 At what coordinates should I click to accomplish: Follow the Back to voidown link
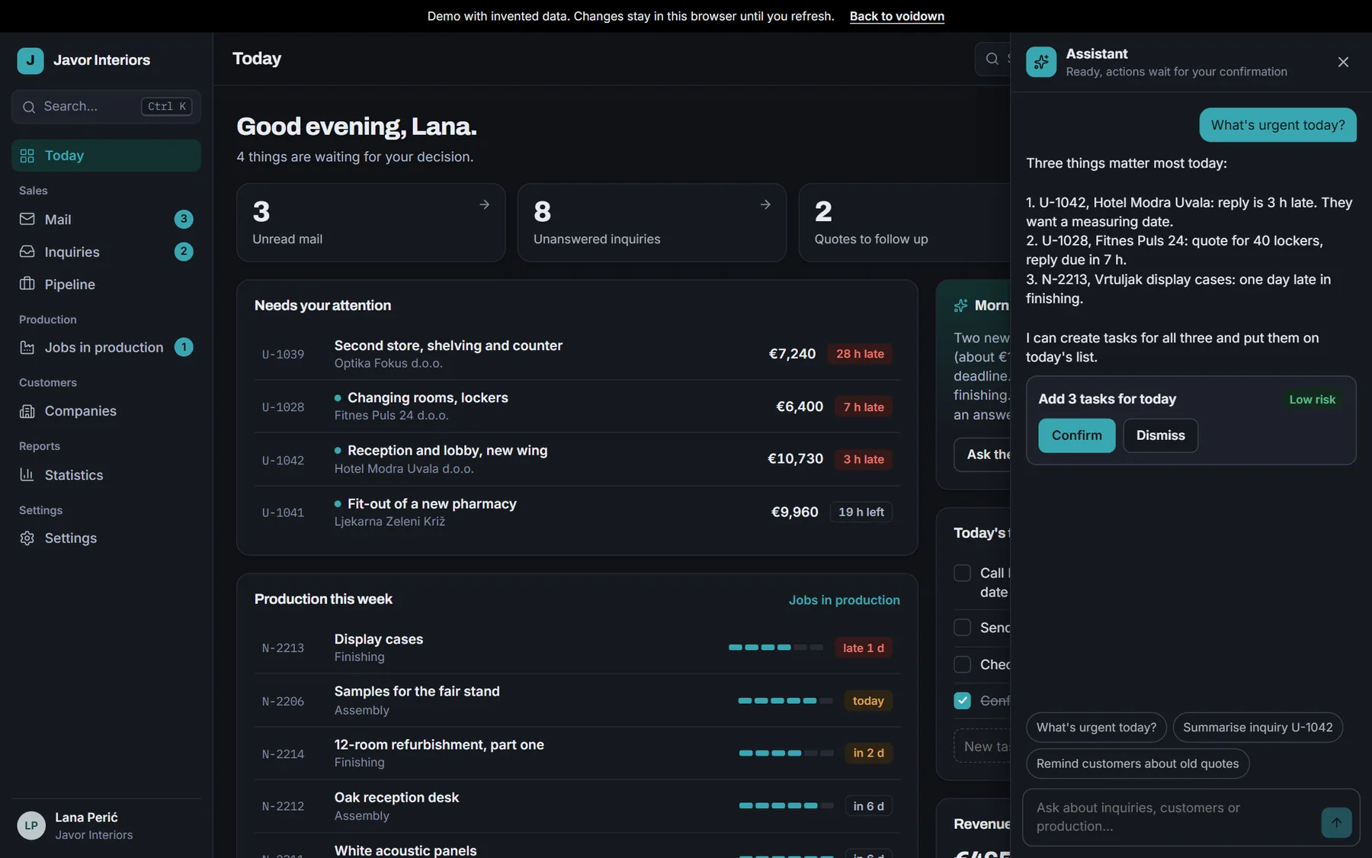(896, 16)
